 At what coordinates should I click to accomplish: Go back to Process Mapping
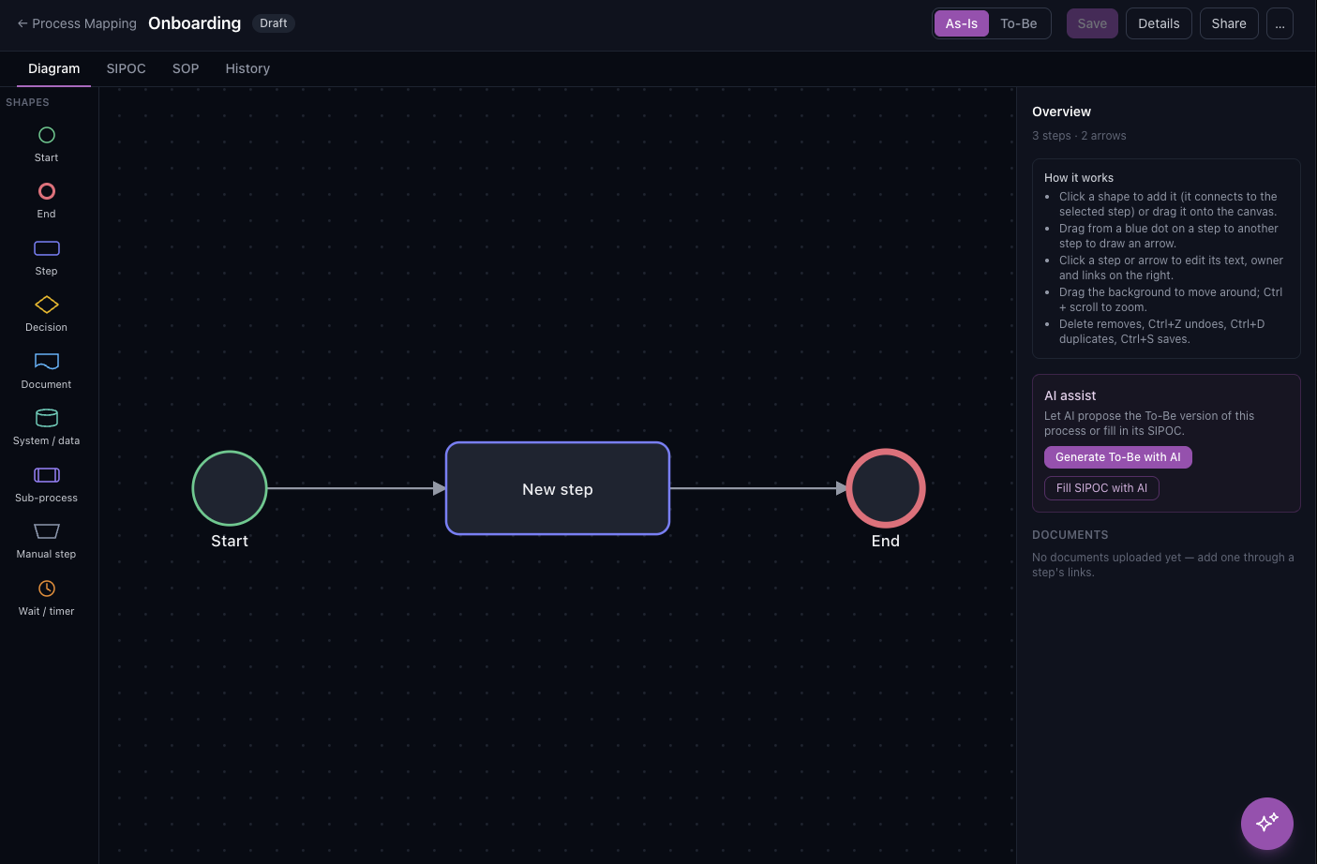[77, 23]
